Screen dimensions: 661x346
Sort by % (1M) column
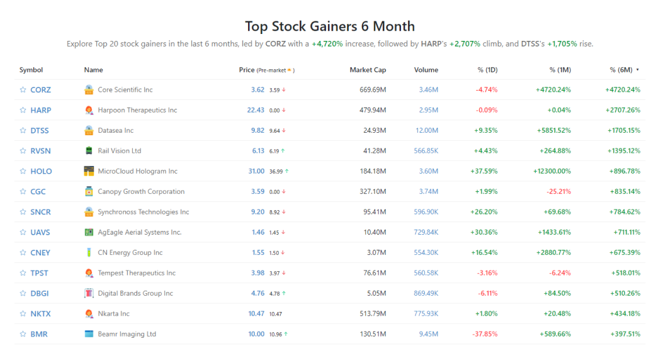tap(560, 70)
